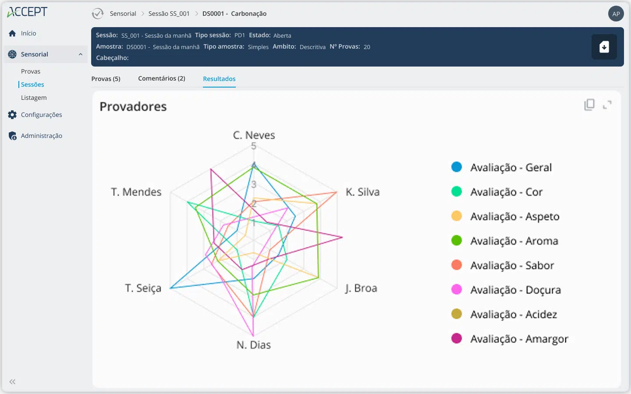The height and width of the screenshot is (394, 631).
Task: Click the Avaliação - Sabor color dot
Action: click(x=457, y=265)
